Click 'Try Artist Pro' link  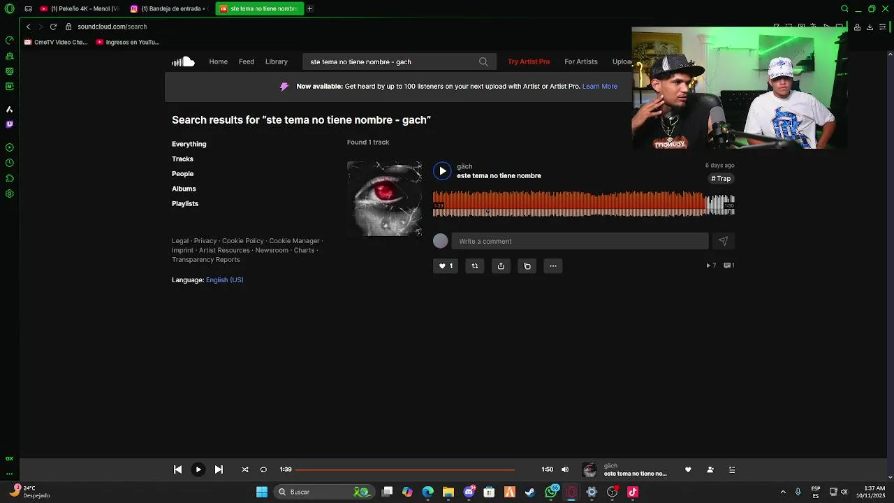click(x=529, y=61)
